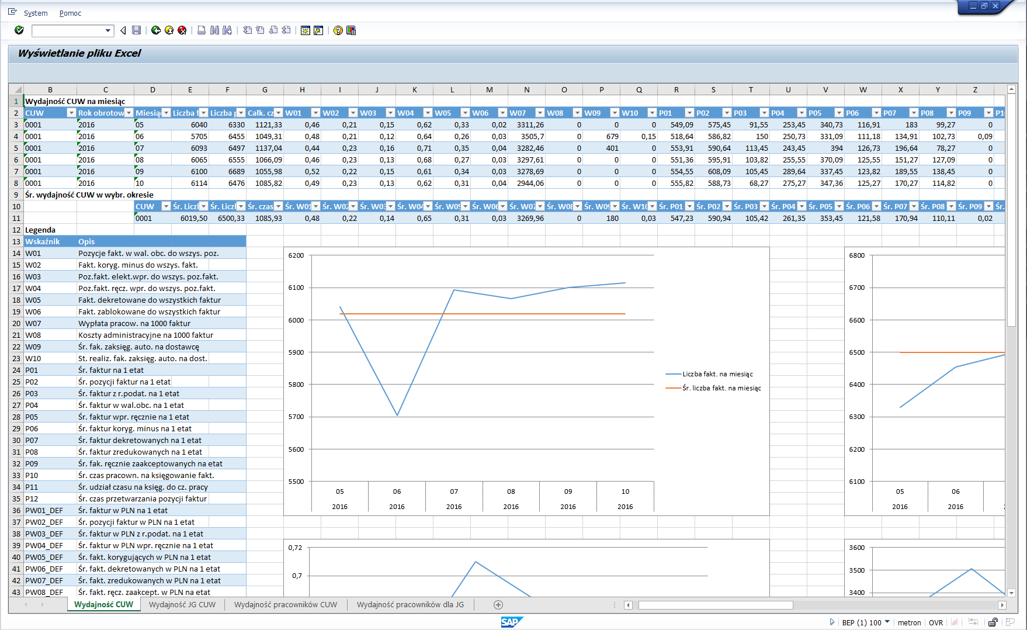Click the sheet tab scroll-right arrow
The width and height of the screenshot is (1027, 630).
coord(43,605)
